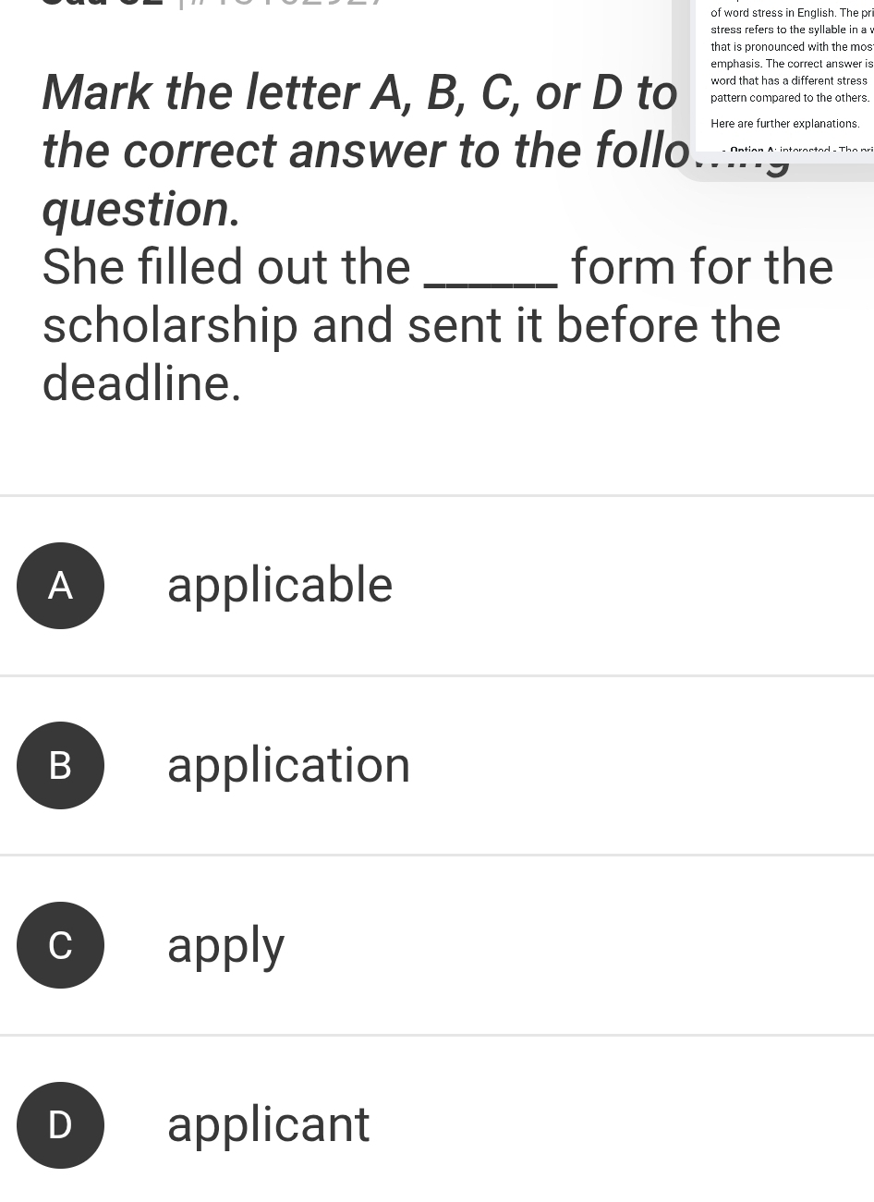Click the 'Mark the letter' instruction heading

415,151
